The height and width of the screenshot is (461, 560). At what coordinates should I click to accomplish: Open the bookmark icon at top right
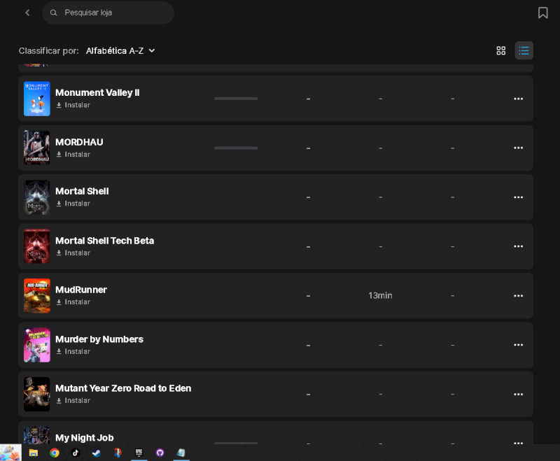coord(543,13)
